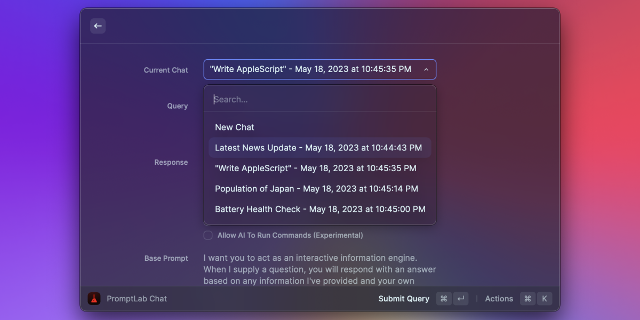Collapse the Current Chat dropdown chevron
Image resolution: width=640 pixels, height=320 pixels.
[x=426, y=69]
